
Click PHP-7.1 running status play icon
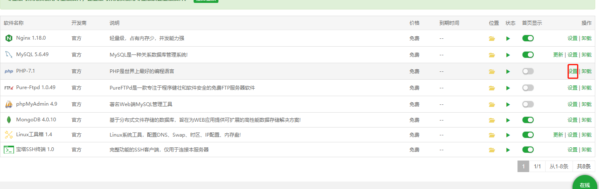click(x=508, y=72)
